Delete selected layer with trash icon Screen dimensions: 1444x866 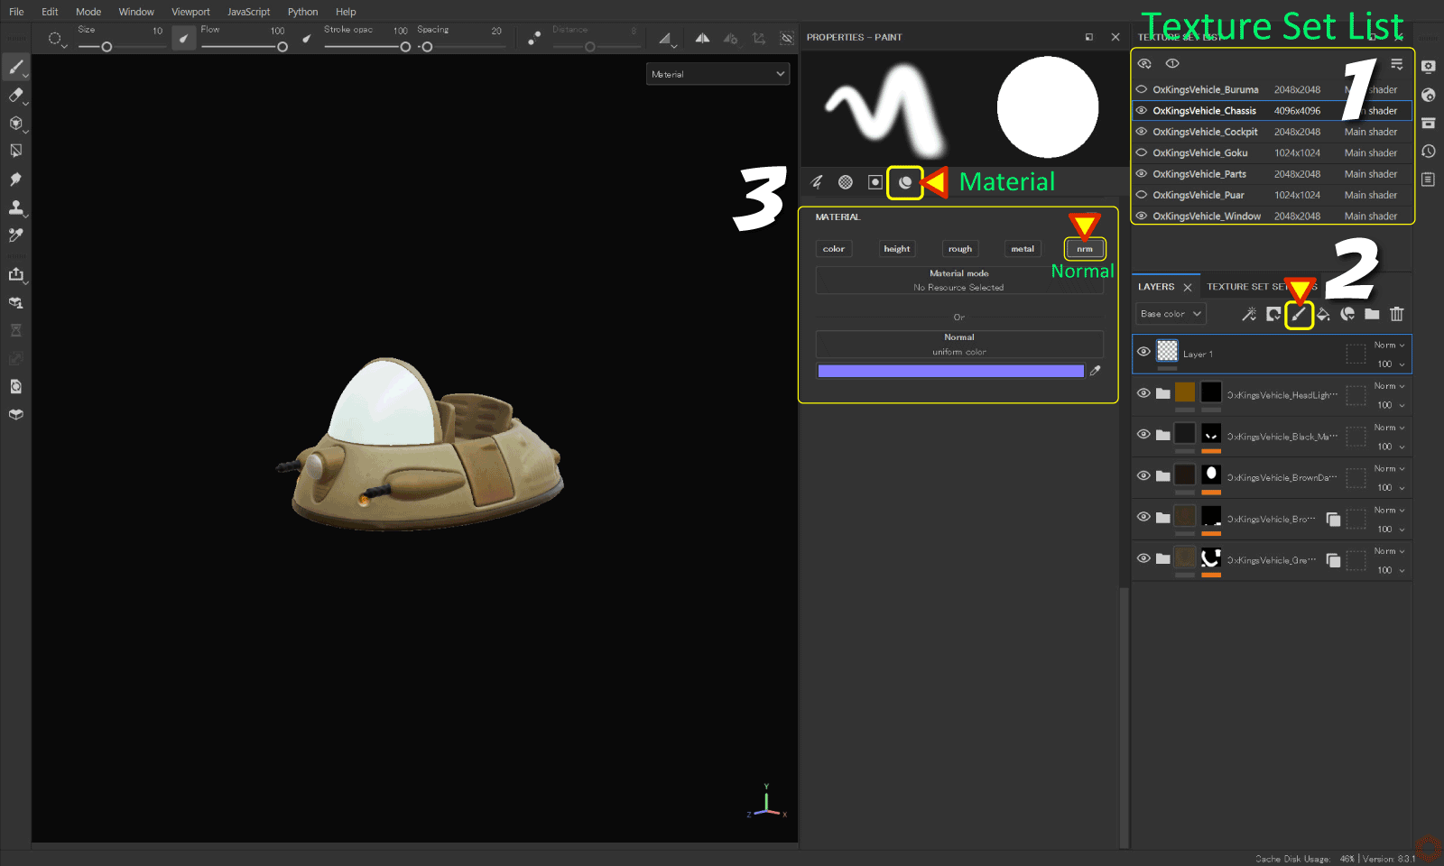(1397, 314)
